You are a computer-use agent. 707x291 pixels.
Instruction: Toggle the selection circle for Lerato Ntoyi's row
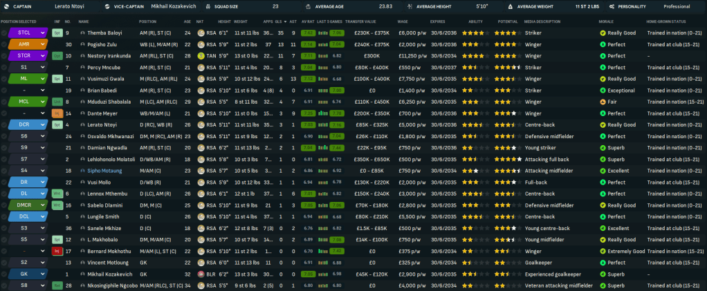[4, 124]
